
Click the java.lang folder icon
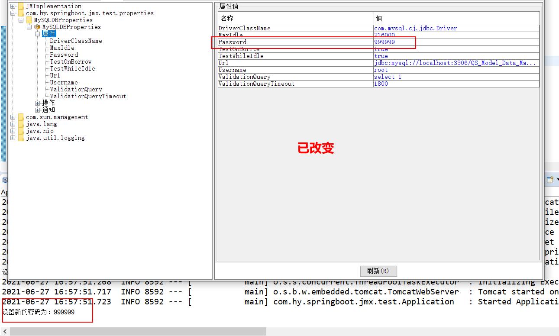[21, 124]
